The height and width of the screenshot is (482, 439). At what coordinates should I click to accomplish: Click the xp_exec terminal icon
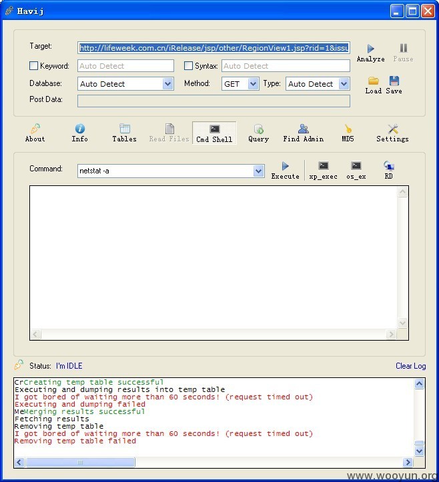tap(324, 166)
